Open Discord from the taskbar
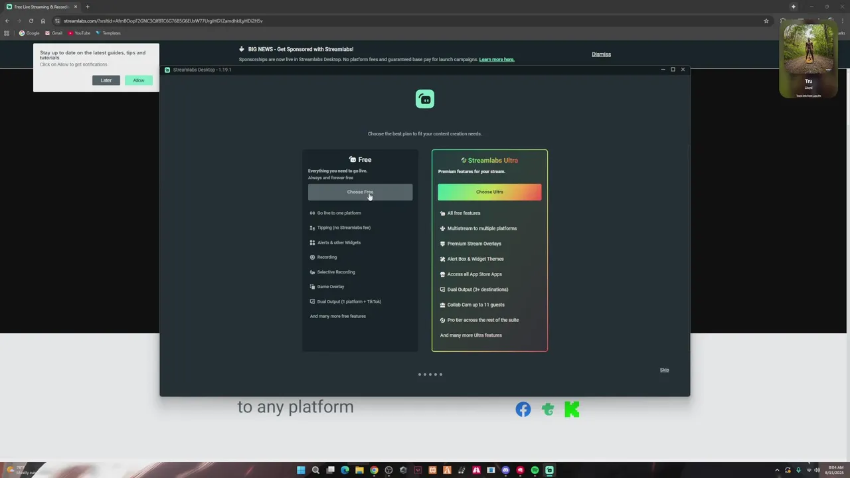The height and width of the screenshot is (478, 850). [x=505, y=470]
